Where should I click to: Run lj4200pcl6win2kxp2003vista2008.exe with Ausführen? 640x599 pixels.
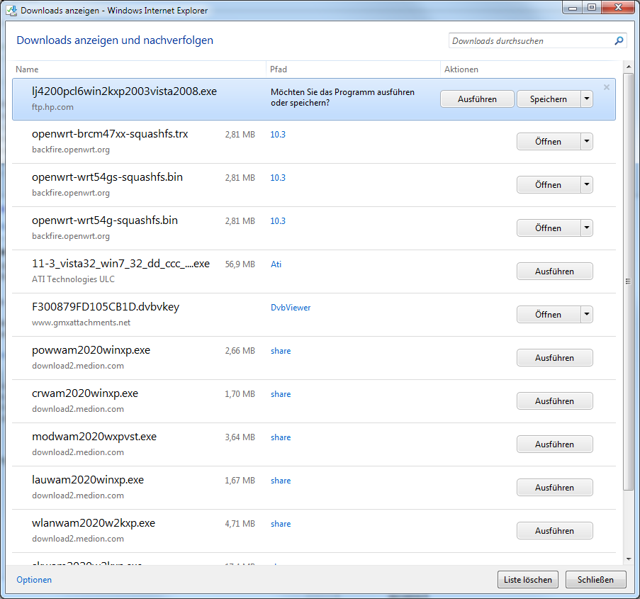(477, 99)
